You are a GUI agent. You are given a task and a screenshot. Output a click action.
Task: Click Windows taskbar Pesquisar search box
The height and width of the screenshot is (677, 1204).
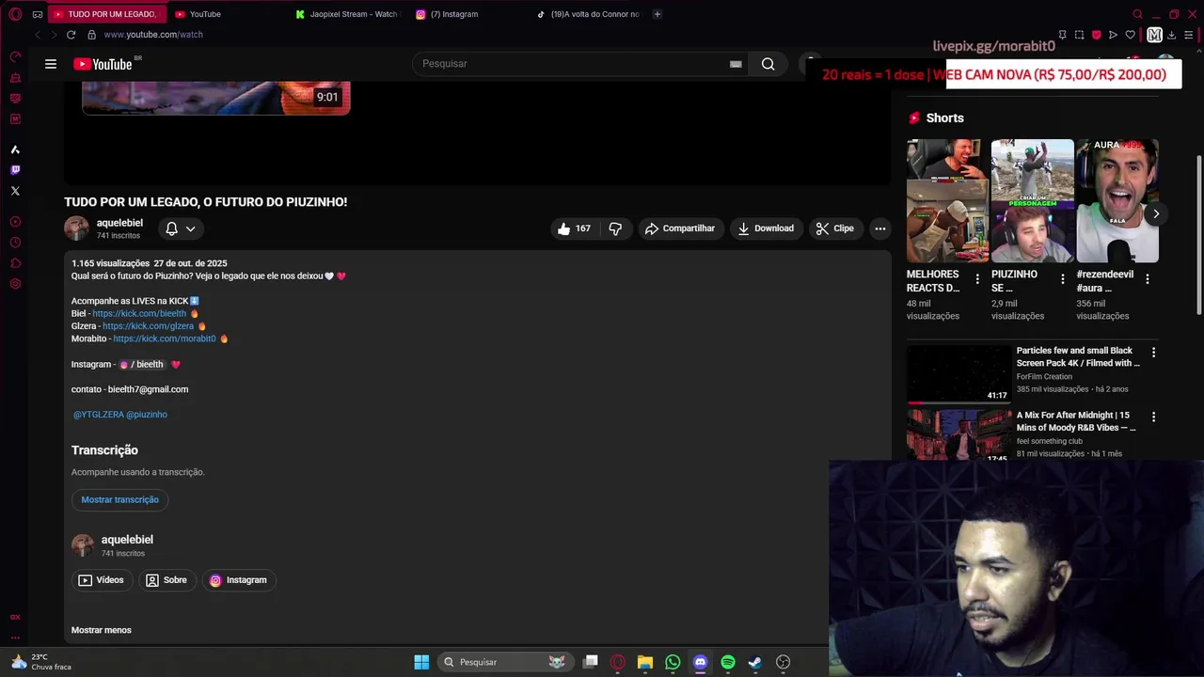coord(504,662)
